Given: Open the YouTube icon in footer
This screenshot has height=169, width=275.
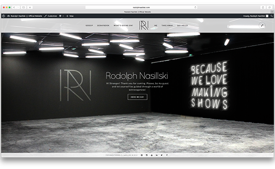Looking at the screenshot, I should 152,155.
